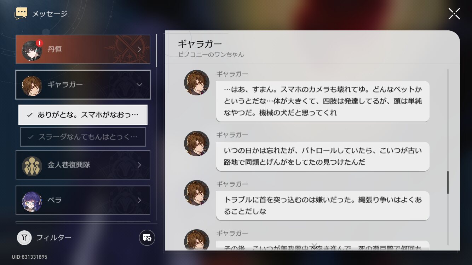Open the filter funnel icon
Screen dimensions: 472x265
pyautogui.click(x=24, y=238)
